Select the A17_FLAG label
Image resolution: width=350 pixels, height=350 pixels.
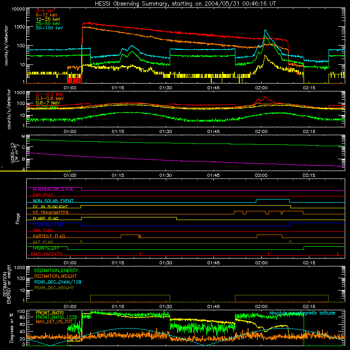tap(43, 242)
